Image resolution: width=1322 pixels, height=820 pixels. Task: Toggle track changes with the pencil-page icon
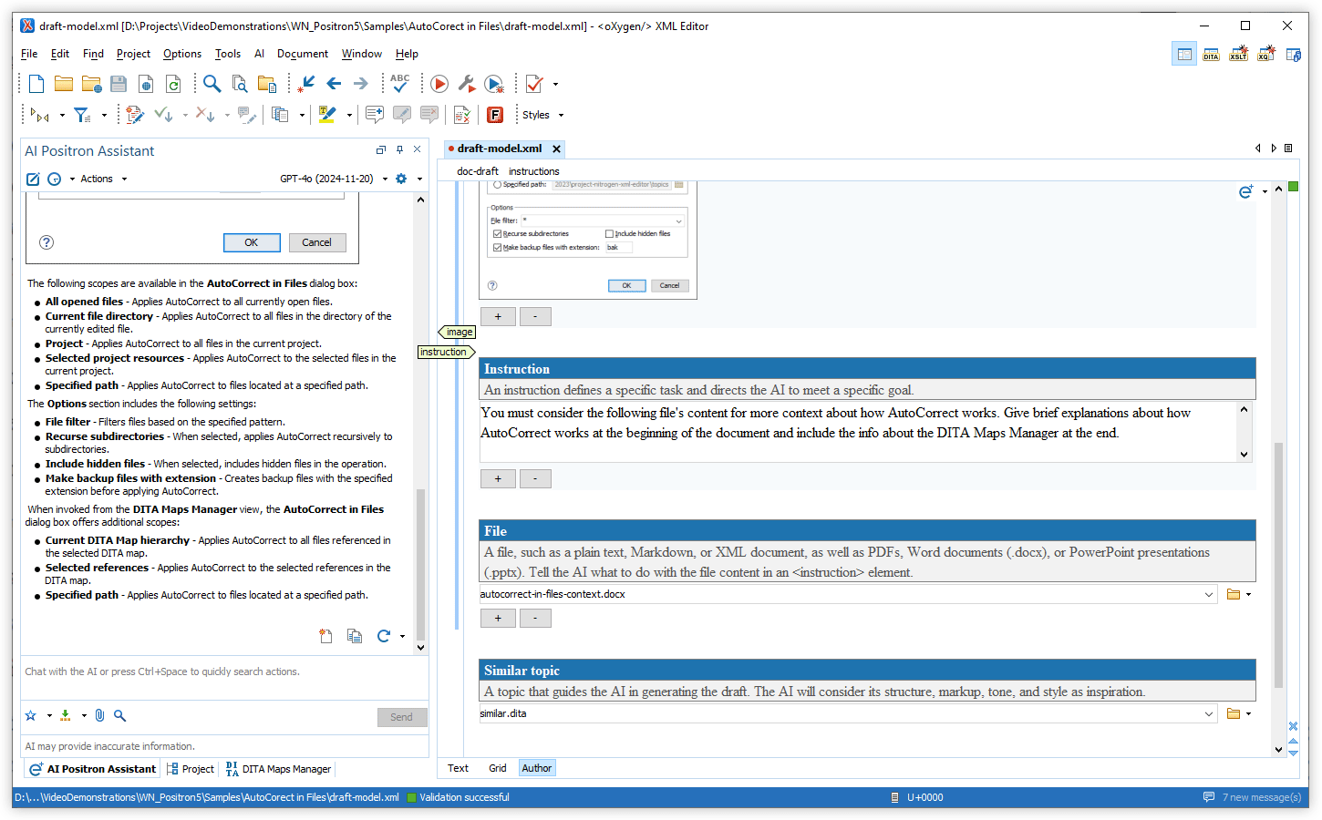[x=135, y=115]
